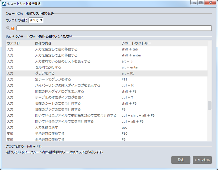This screenshot has width=218, height=170.
Task: Click the orange help question mark icon
Action: (13, 28)
